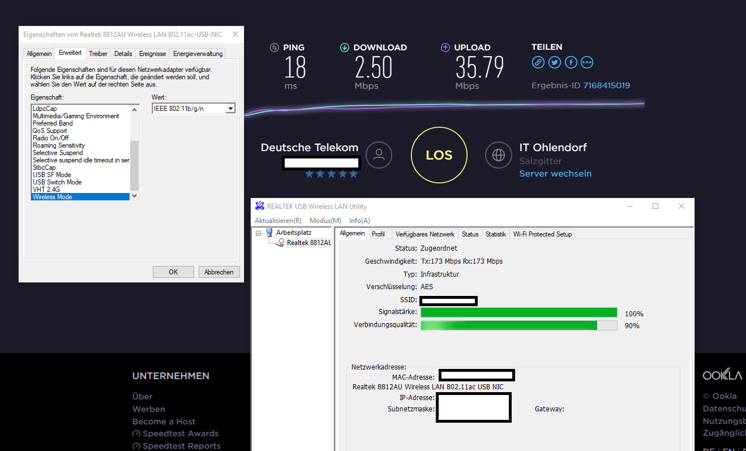Viewport: 746px width, 451px height.
Task: Rate provider with the fifth star
Action: pos(354,174)
